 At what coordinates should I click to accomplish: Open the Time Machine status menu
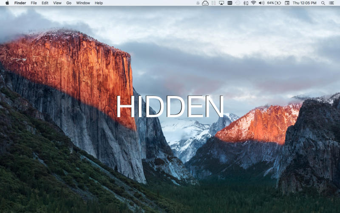238,3
